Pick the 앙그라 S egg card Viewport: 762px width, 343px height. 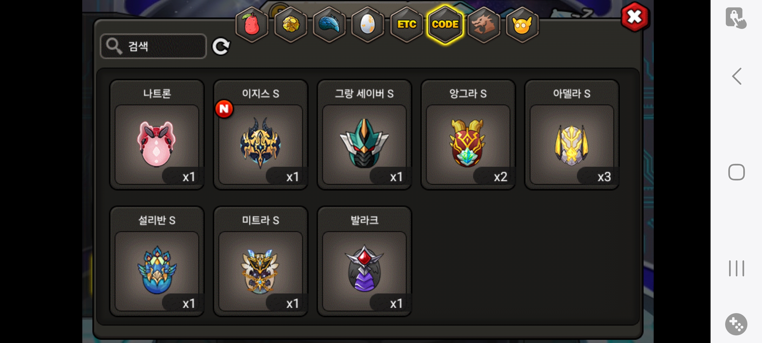468,135
